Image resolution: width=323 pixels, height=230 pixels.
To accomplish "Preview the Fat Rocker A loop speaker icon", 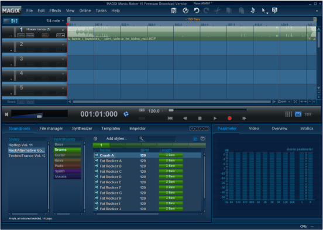I will [96, 161].
